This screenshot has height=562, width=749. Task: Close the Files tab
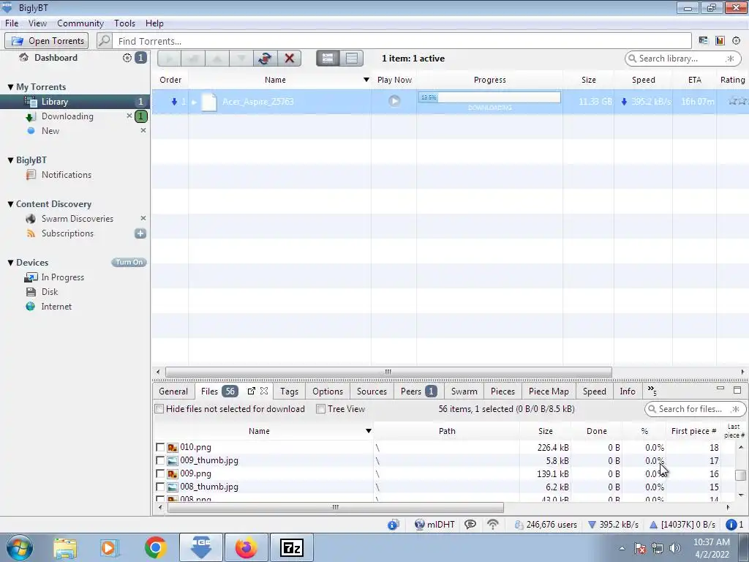tap(264, 391)
